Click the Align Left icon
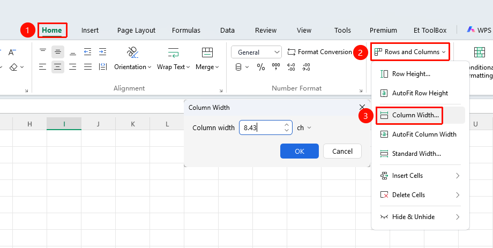 click(43, 66)
